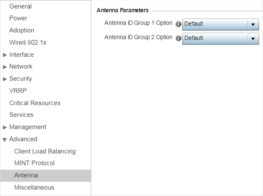Select Client Load Balancing under Advanced
This screenshot has height=196, width=263.
[x=45, y=151]
